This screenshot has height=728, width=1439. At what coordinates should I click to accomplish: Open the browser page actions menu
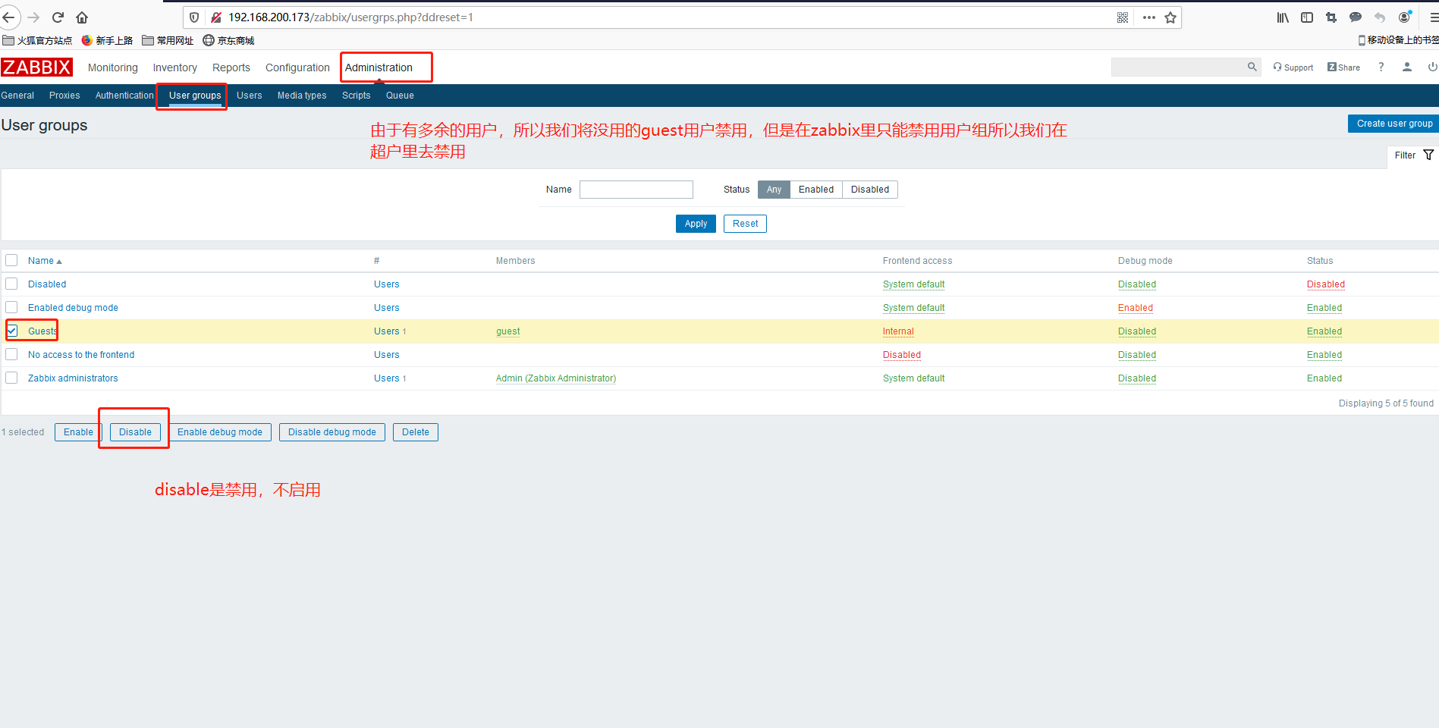(x=1148, y=17)
